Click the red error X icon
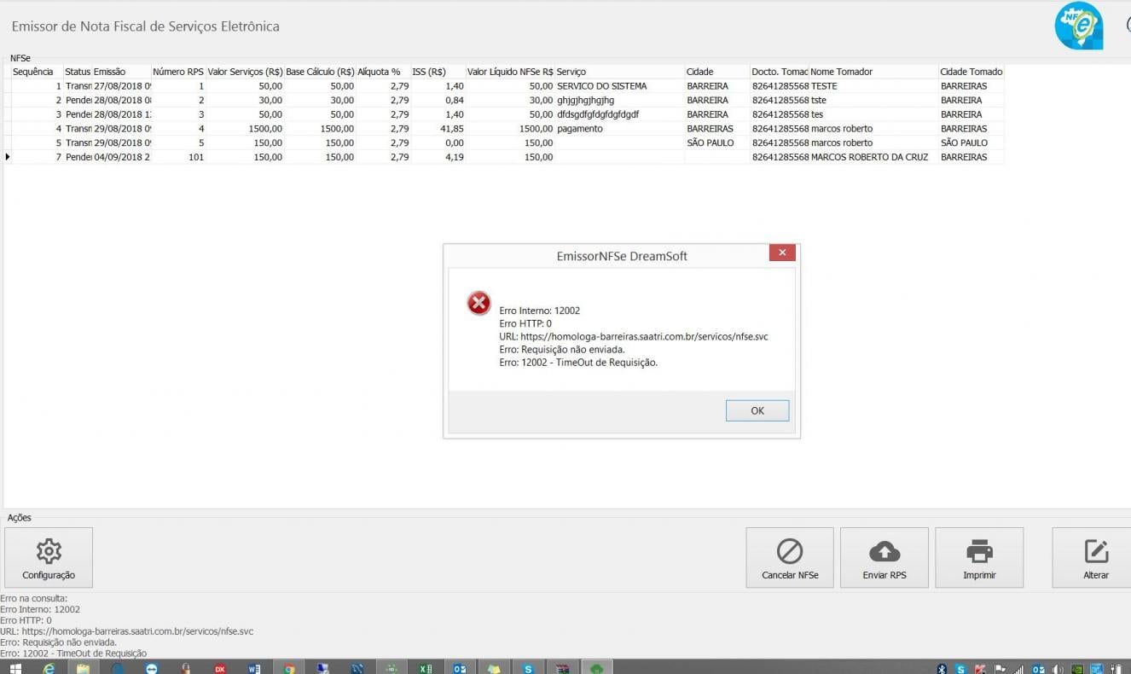This screenshot has width=1131, height=674. coord(479,303)
